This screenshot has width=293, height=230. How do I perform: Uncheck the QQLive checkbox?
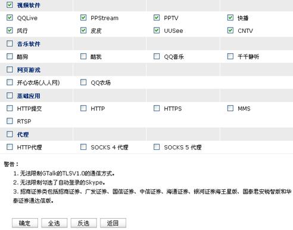(10, 18)
